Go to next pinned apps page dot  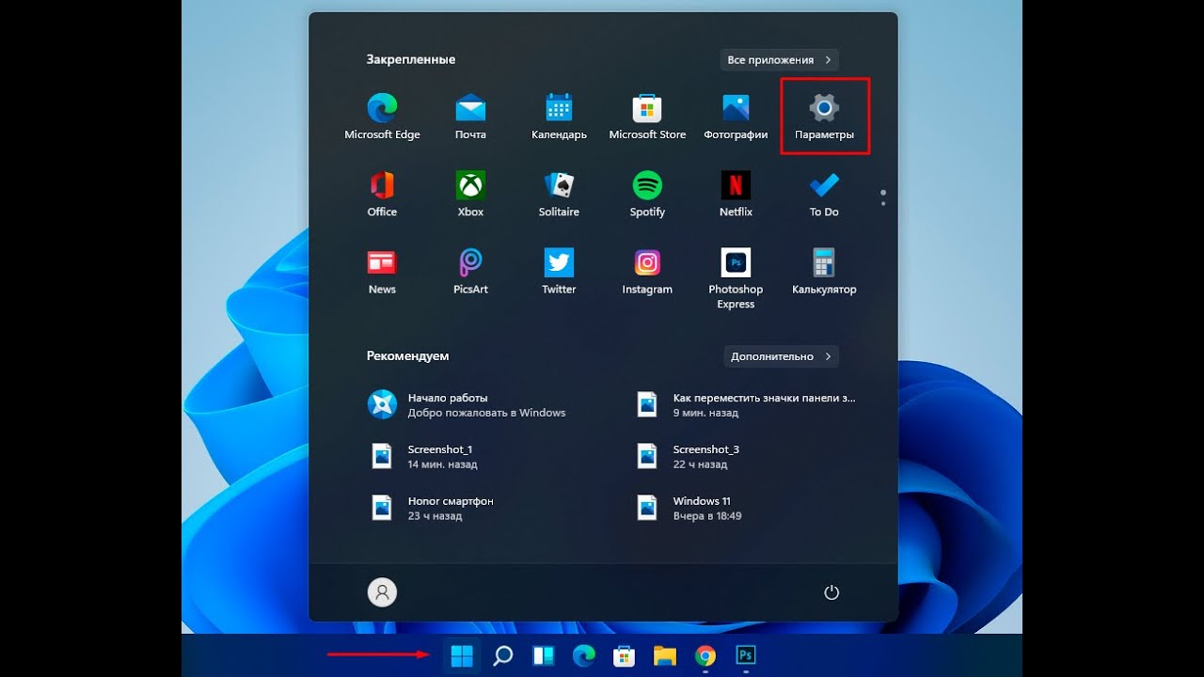tap(883, 203)
